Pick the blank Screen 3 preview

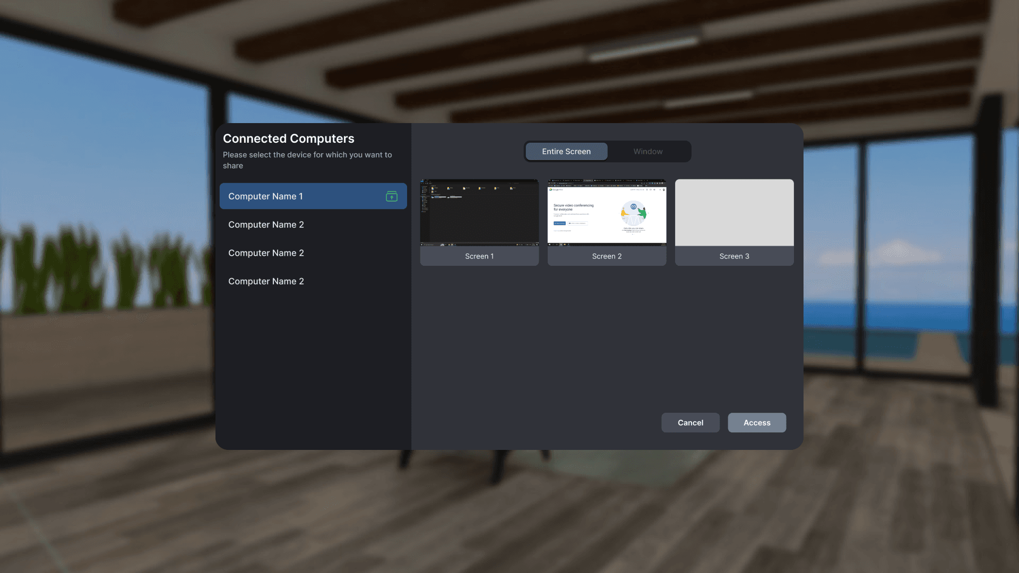[734, 212]
